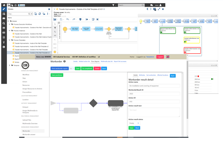Click the skip-to-end icon in the editor toolbar
Screen dimensions: 223x141
click(x=97, y=19)
